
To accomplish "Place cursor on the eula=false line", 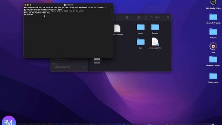I will [x=28, y=15].
